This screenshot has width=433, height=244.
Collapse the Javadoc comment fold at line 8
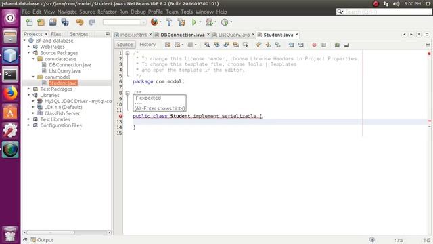(127, 94)
